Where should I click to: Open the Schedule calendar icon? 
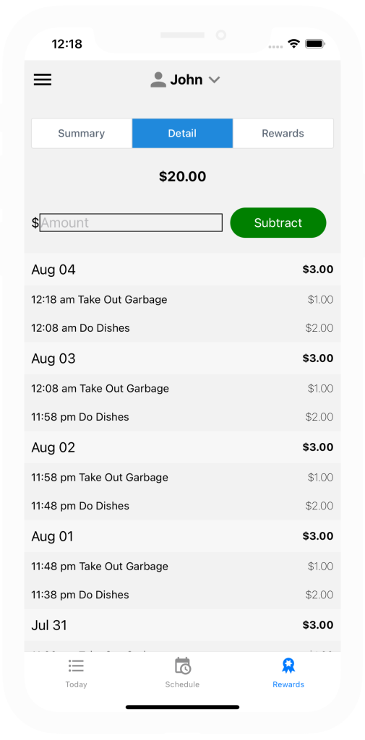182,666
